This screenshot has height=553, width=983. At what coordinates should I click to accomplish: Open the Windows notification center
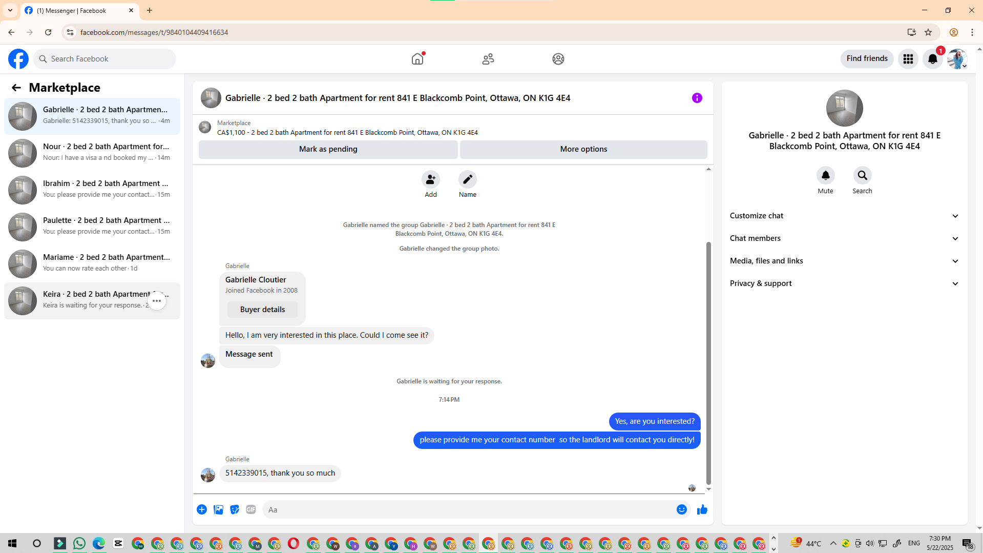pyautogui.click(x=968, y=543)
